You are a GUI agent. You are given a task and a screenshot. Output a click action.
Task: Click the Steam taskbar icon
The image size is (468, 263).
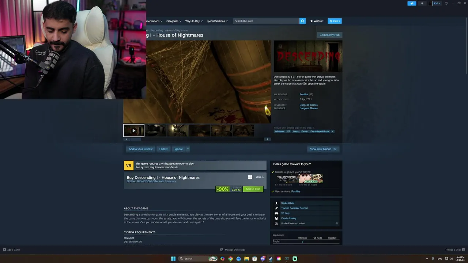[x=271, y=259]
